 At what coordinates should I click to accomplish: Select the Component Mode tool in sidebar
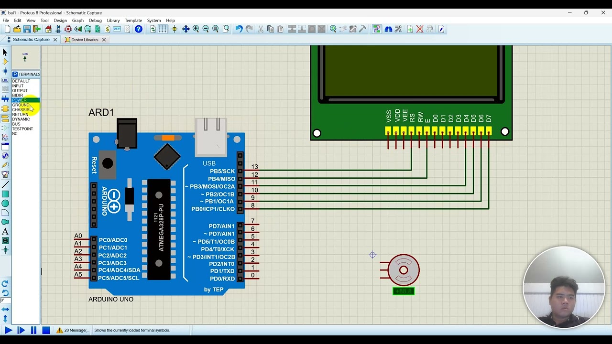(5, 61)
